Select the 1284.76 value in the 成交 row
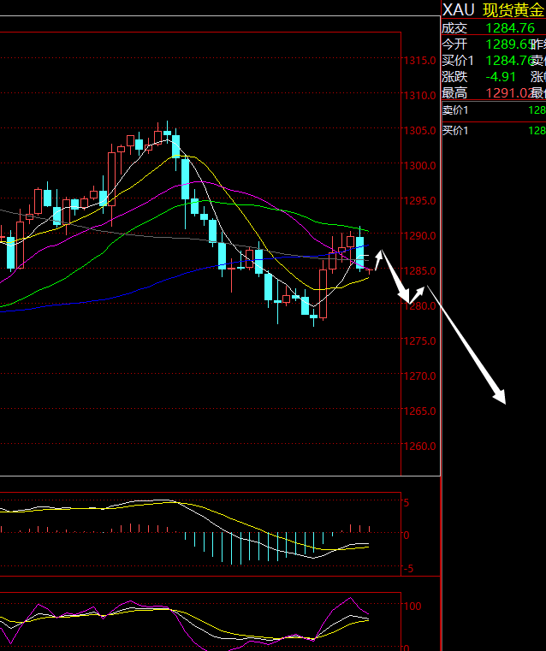This screenshot has width=546, height=651. [x=510, y=28]
